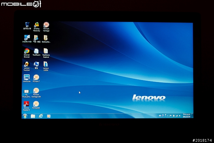This screenshot has height=143, width=214.
Task: Launch Internet Browser Chrome shortcut
Action: point(27,53)
